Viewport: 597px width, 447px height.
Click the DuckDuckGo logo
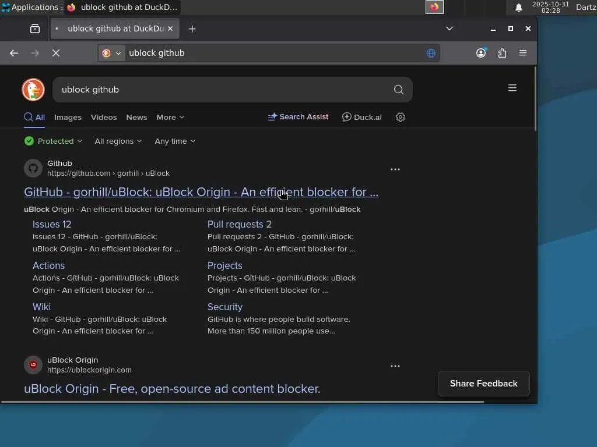point(33,90)
